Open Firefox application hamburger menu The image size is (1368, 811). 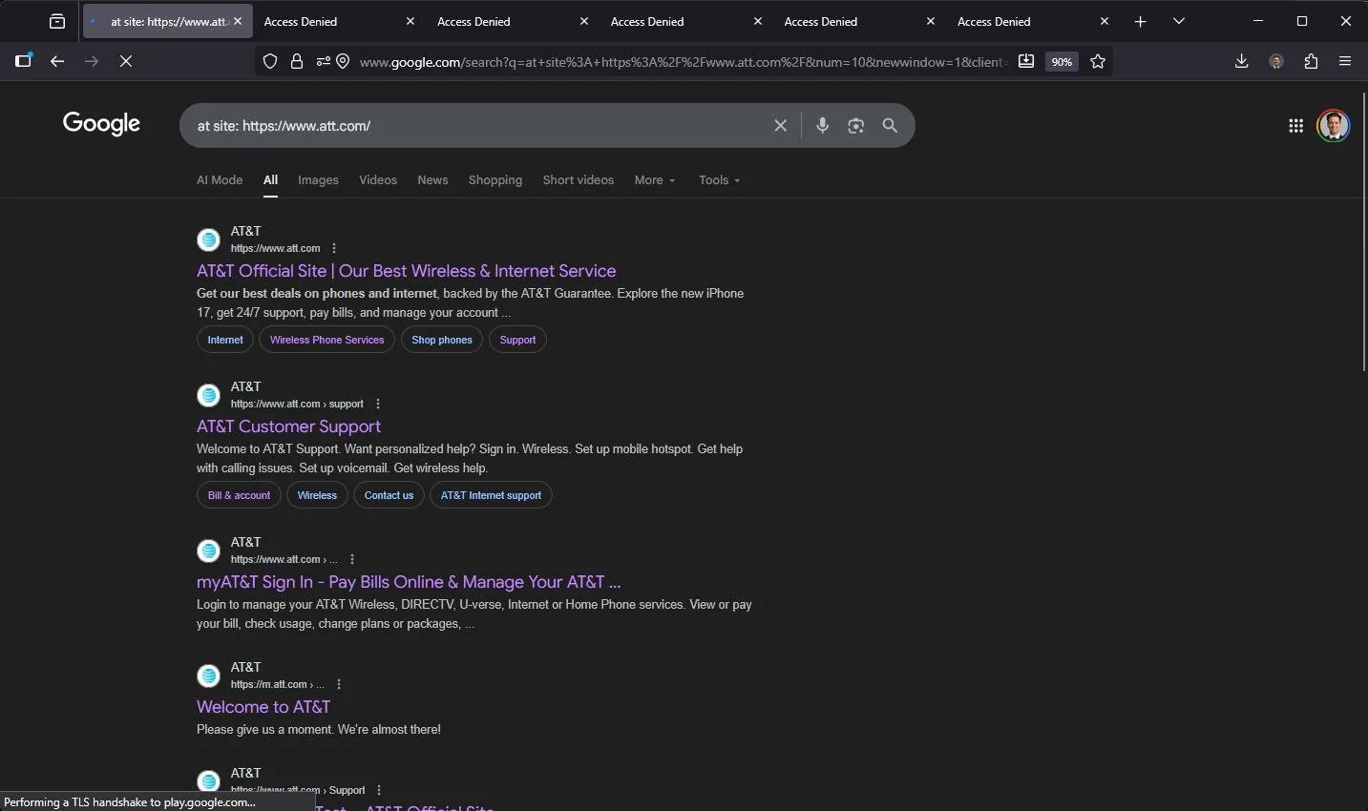(x=1345, y=61)
